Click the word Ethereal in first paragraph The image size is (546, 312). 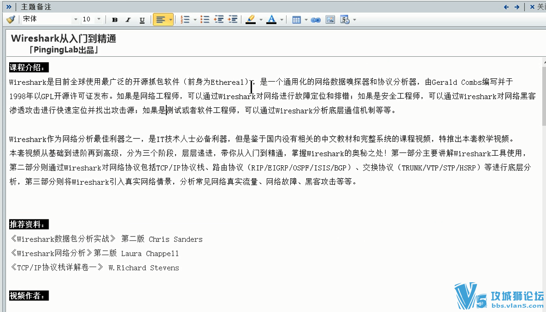[x=227, y=82]
